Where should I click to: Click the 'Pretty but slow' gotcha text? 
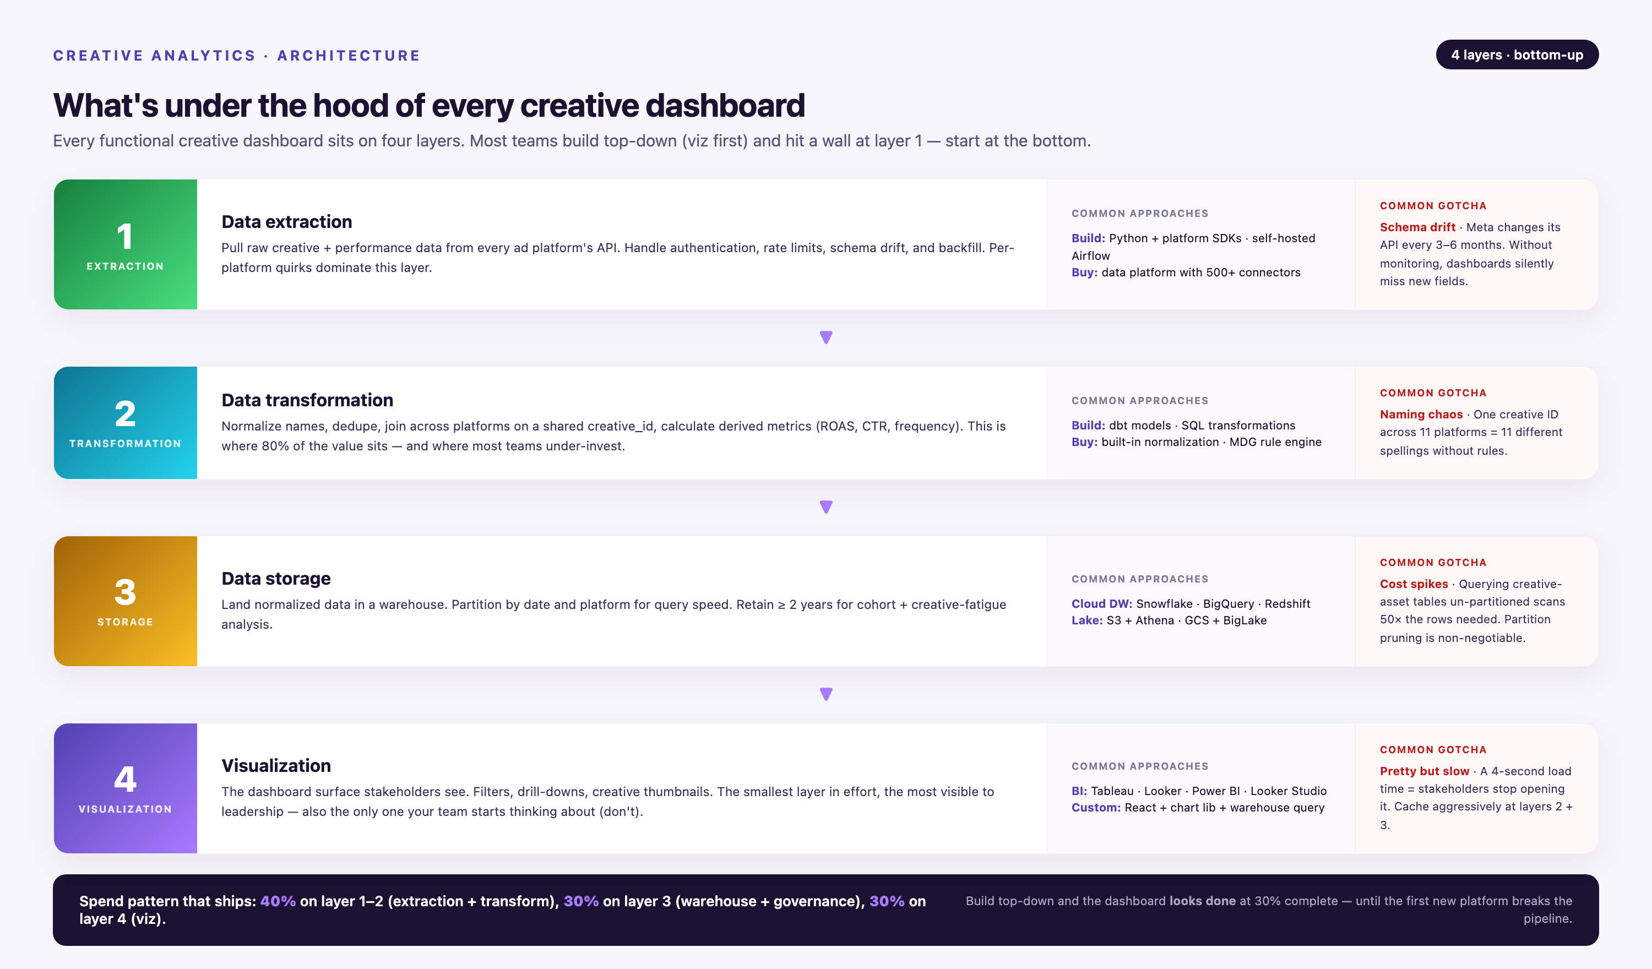[x=1476, y=798]
